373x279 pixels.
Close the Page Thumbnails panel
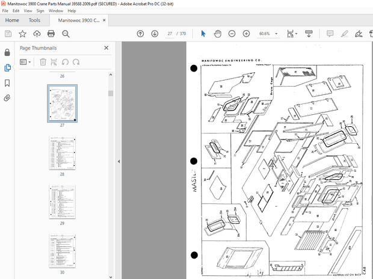coord(106,48)
